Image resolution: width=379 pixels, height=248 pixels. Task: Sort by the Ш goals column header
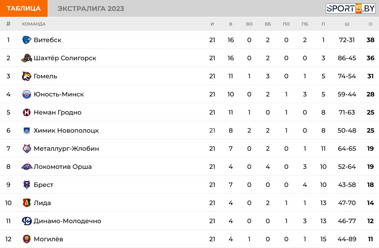[347, 24]
